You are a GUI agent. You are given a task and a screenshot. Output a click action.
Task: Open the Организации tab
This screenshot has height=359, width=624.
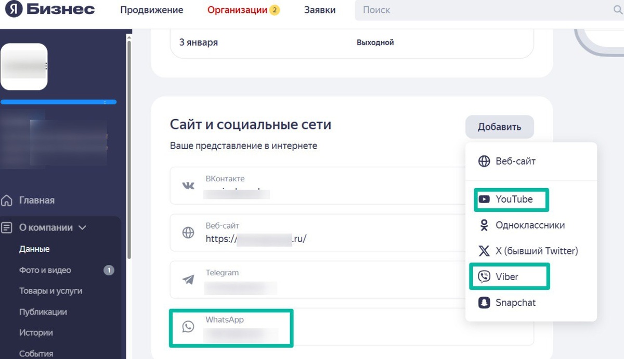point(237,10)
